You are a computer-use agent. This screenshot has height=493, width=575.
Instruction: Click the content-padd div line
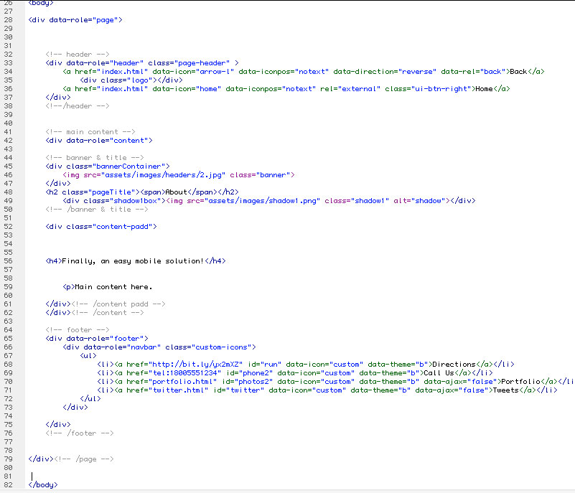101,227
